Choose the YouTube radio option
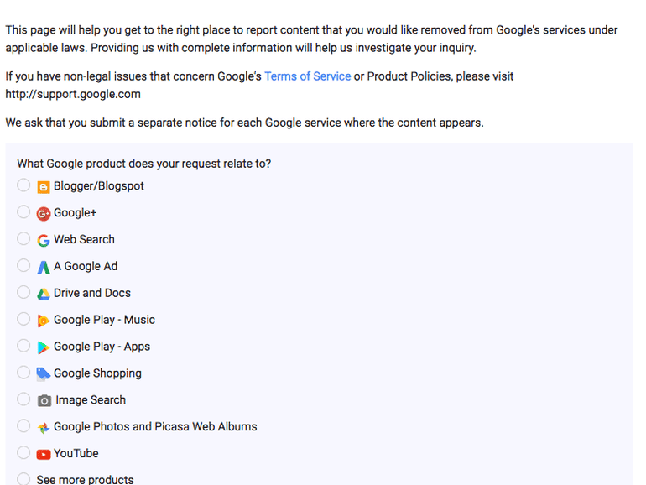 (x=23, y=453)
